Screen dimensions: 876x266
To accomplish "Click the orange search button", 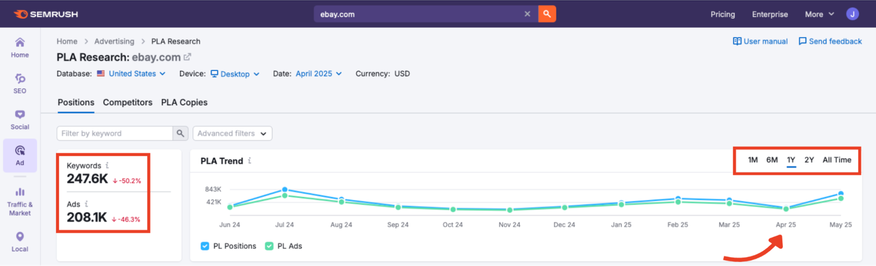I will (x=546, y=14).
